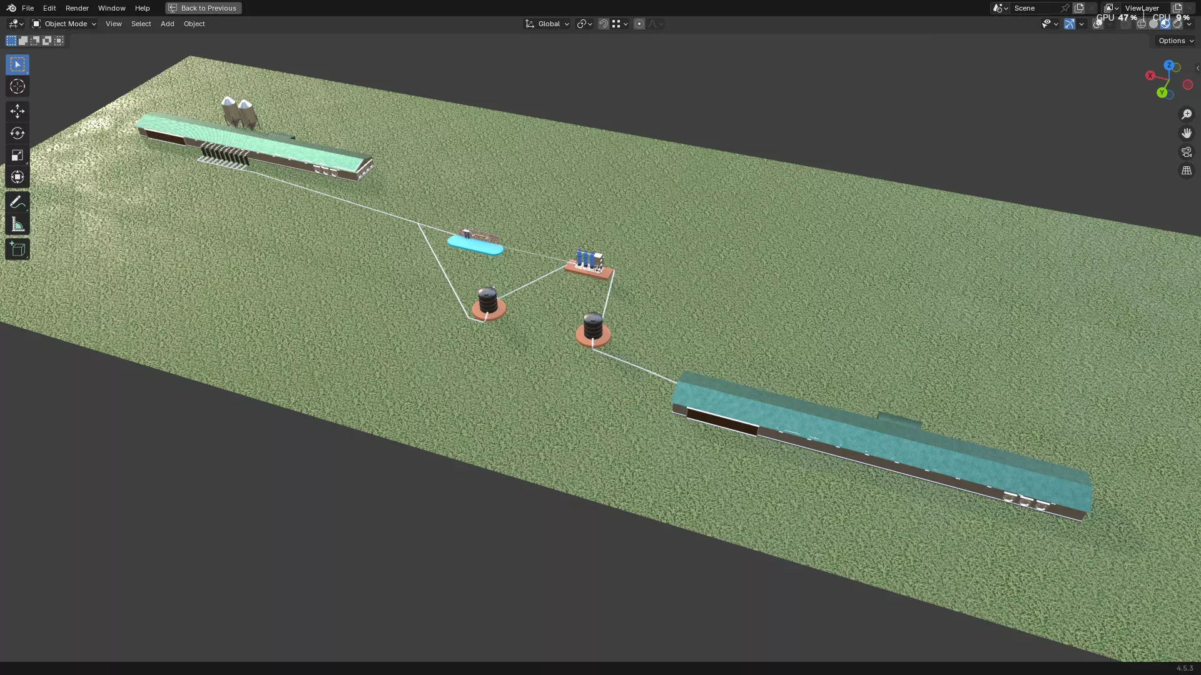Set selection mode to Set New
The width and height of the screenshot is (1201, 675).
(x=11, y=41)
